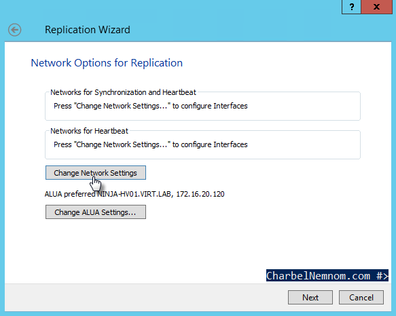Proceed with the Next button

(310, 297)
